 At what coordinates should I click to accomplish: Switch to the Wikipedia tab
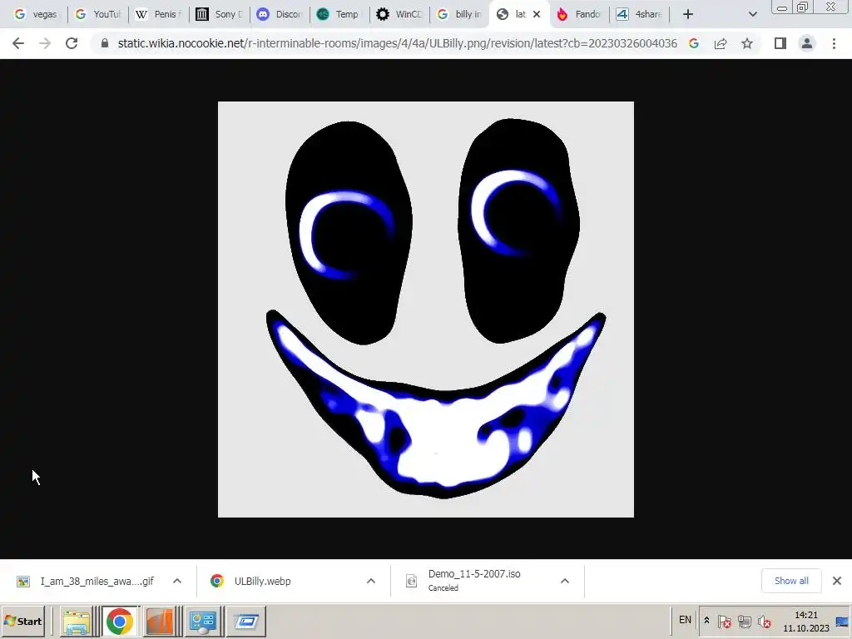[159, 14]
